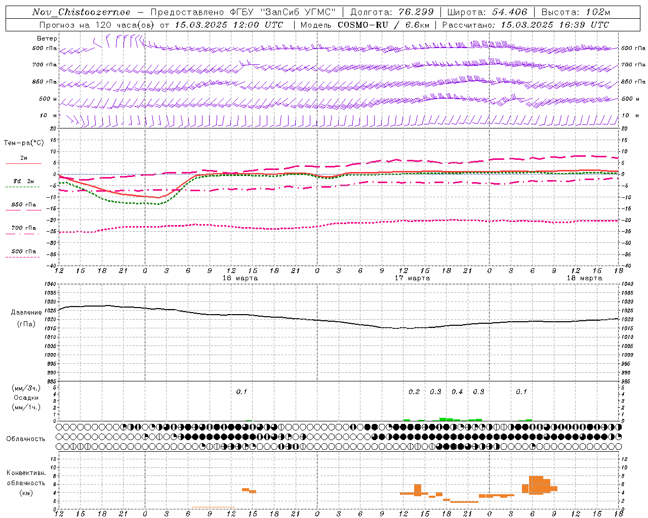Click the date label 16 марта
This screenshot has height=518, width=648.
(x=240, y=278)
